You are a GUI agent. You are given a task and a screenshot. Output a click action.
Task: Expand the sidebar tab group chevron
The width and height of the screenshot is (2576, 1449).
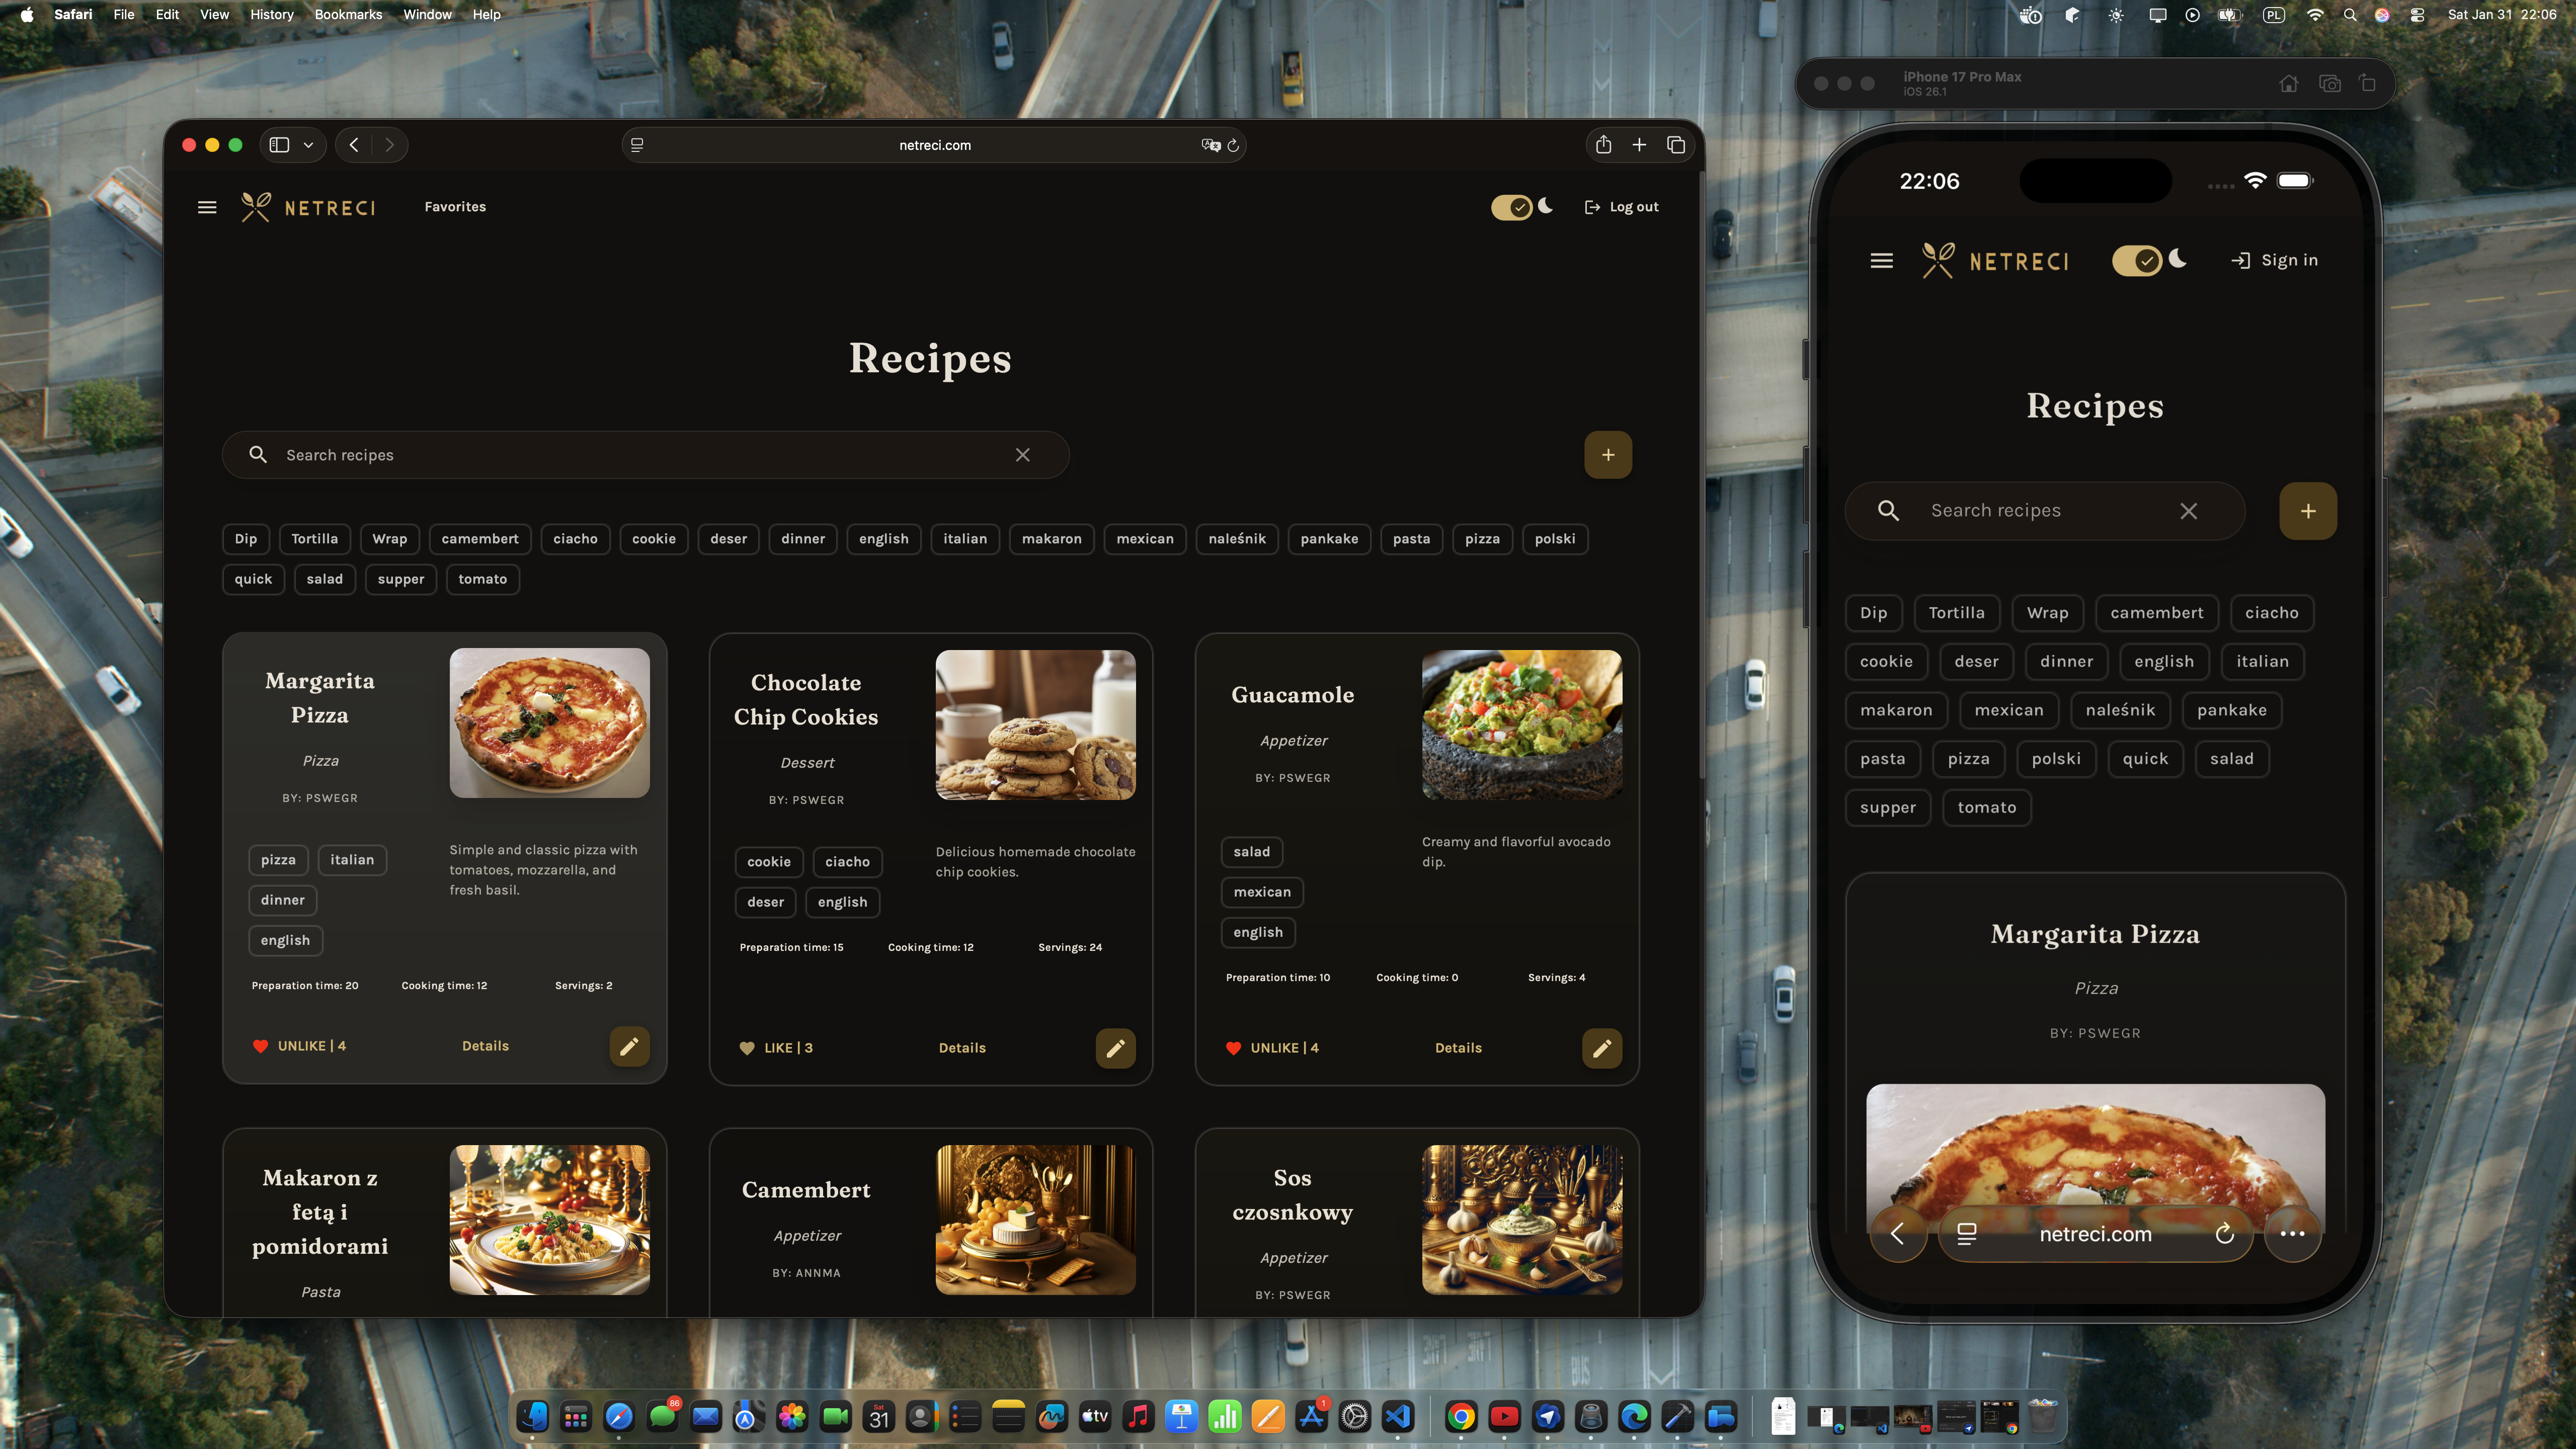click(x=309, y=145)
